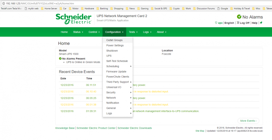This screenshot has width=272, height=140.
Task: Select Firmware Update menu entry
Action: [x=118, y=71]
